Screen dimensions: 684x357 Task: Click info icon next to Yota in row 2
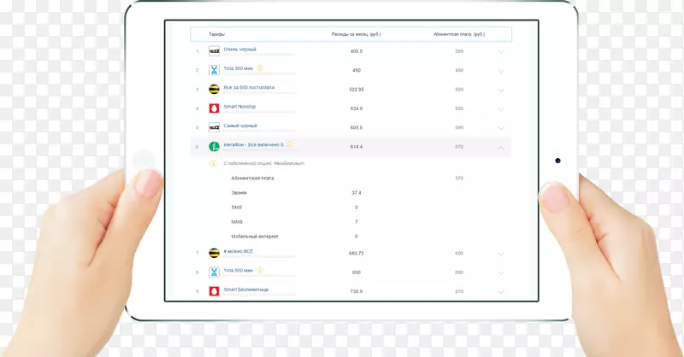(259, 67)
